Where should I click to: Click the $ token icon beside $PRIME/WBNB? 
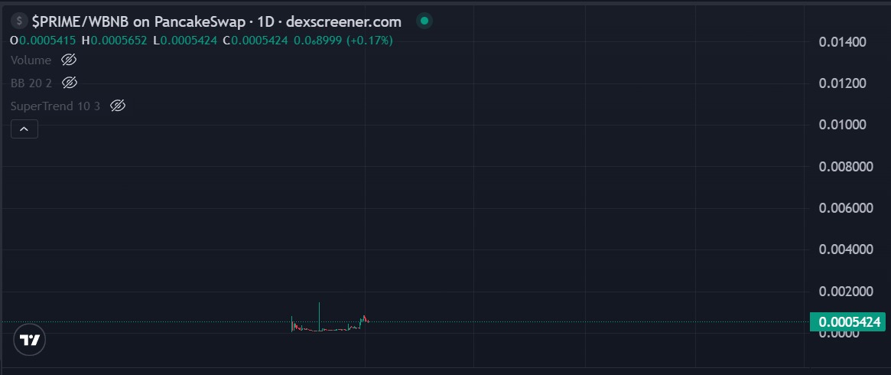click(18, 21)
